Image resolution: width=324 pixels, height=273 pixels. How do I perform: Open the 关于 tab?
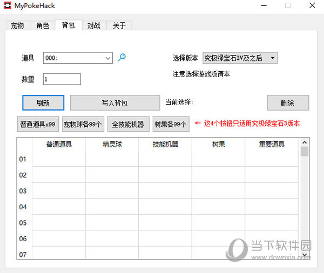(x=119, y=25)
